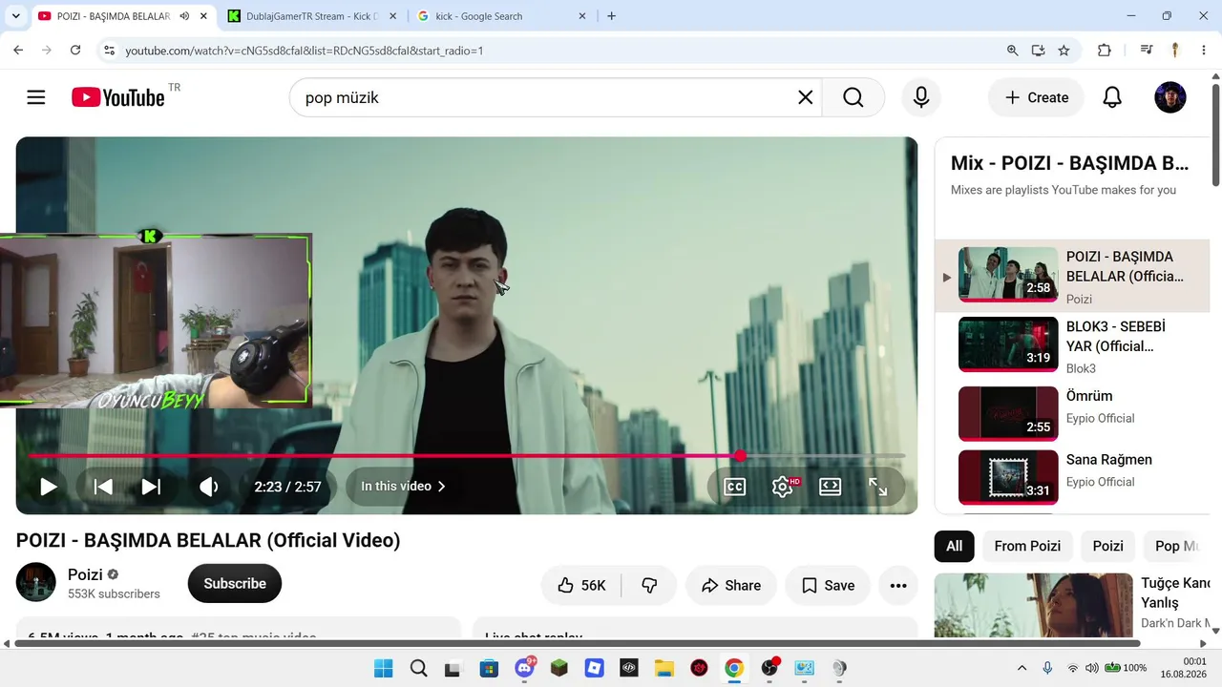Play Ömrüm by Eypio Official

(1072, 414)
